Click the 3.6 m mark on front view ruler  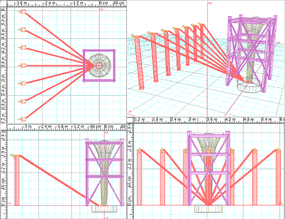[x=212, y=119]
